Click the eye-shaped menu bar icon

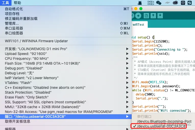[x=167, y=3]
